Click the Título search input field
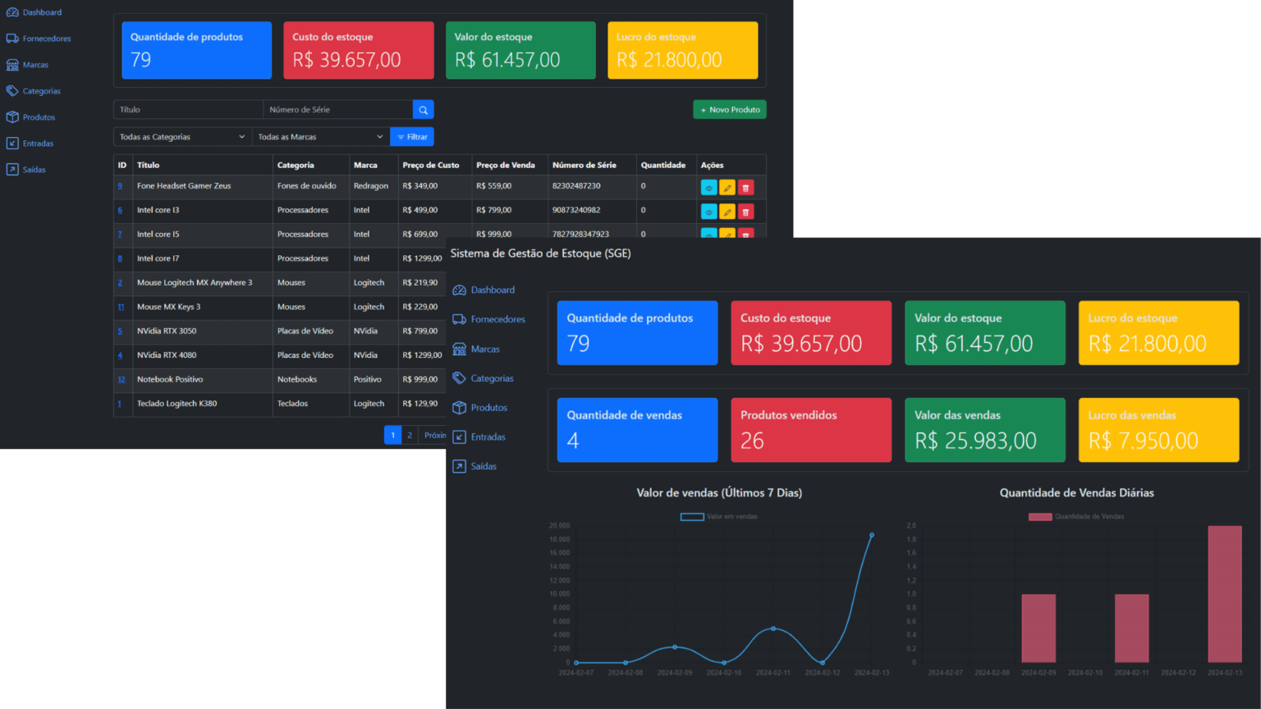Image resolution: width=1261 pixels, height=709 pixels. pyautogui.click(x=188, y=110)
